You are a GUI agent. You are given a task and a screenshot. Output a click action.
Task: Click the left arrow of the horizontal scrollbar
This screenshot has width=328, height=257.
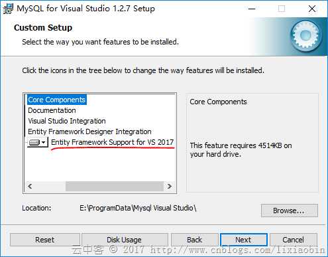[x=30, y=186]
